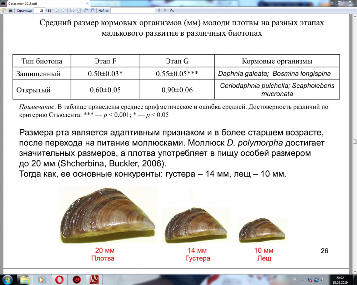Screen dimensions: 357x285
Task: Click the Open file toolbar icon
Action: coord(4,10)
